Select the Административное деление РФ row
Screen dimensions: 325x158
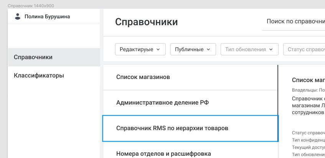click(x=190, y=103)
